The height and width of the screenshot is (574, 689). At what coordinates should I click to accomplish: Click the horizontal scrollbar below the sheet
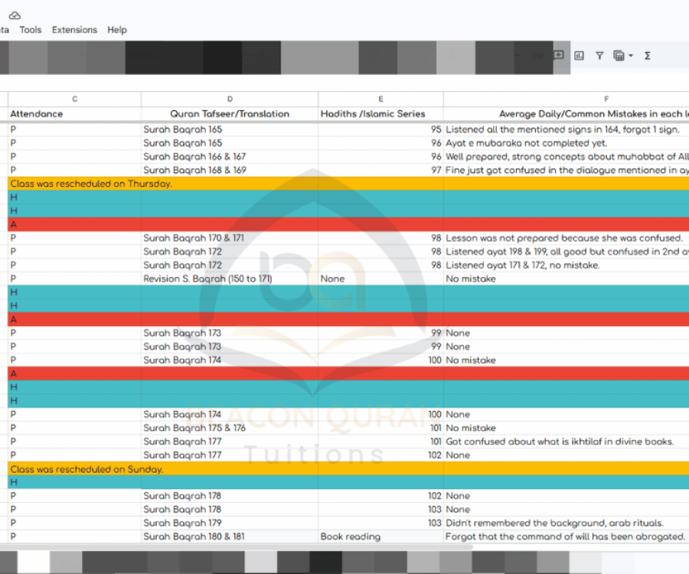click(236, 548)
